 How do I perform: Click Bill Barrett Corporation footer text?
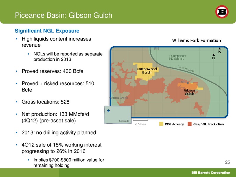click(211, 173)
